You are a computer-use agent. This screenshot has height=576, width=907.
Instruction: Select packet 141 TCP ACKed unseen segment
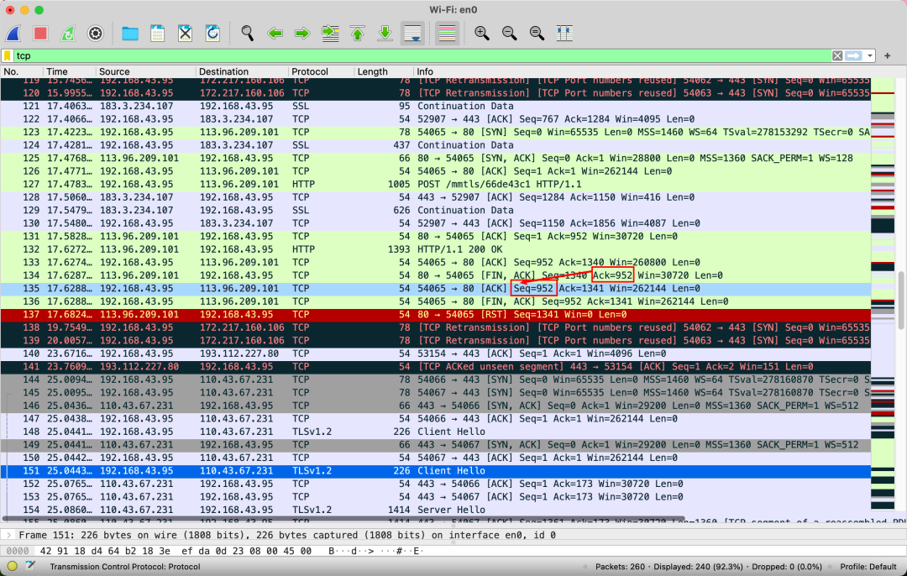(436, 367)
